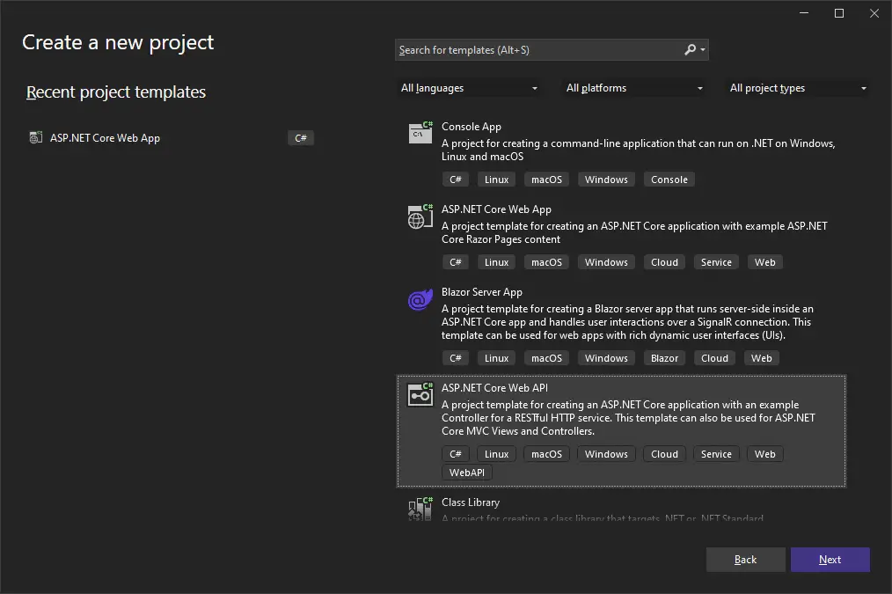Click the Windows tag under Console App
Screen dimensions: 892x594
pos(606,180)
